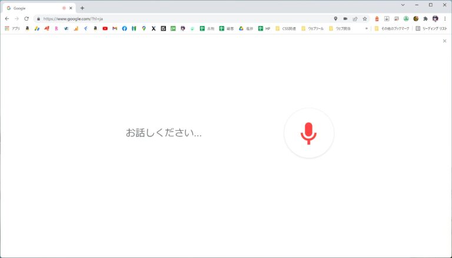Open the Extensions puzzle piece menu

point(426,18)
